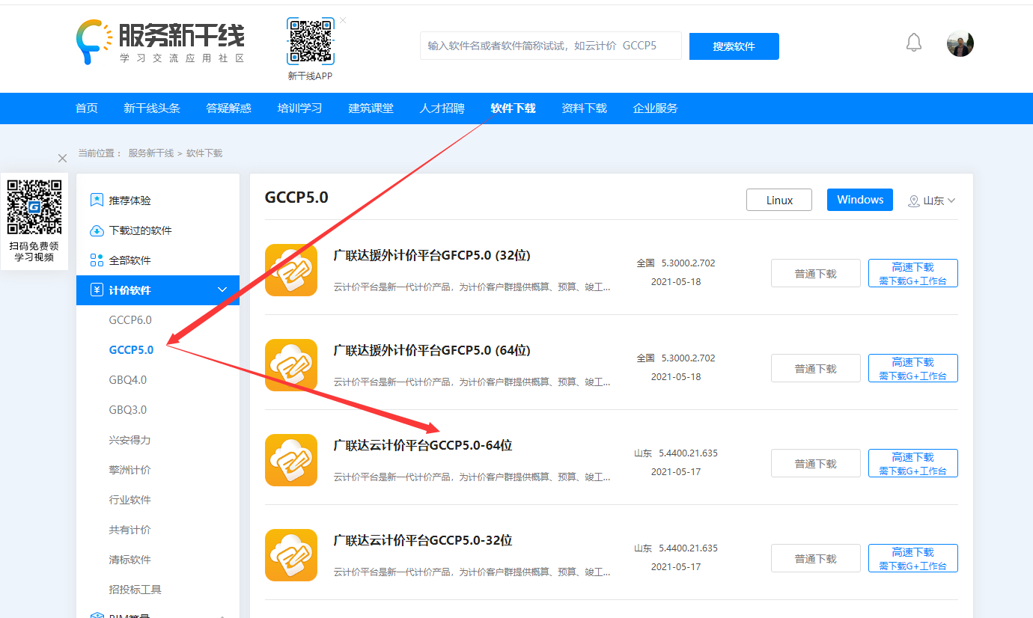Image resolution: width=1033 pixels, height=618 pixels.
Task: Switch platform to Linux
Action: tap(779, 200)
